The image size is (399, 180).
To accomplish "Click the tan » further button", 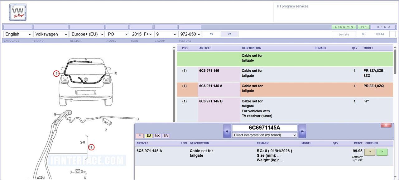I will click(x=370, y=152).
